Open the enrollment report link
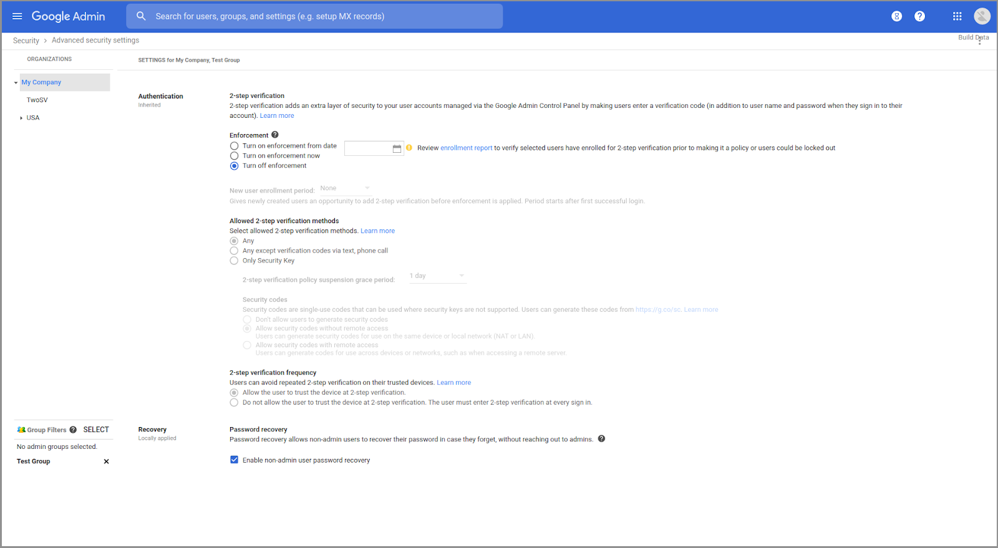The height and width of the screenshot is (548, 998). pos(467,148)
